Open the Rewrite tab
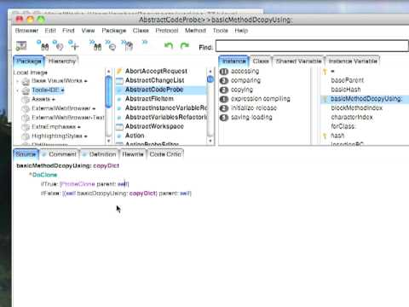The image size is (409, 307). 133,154
